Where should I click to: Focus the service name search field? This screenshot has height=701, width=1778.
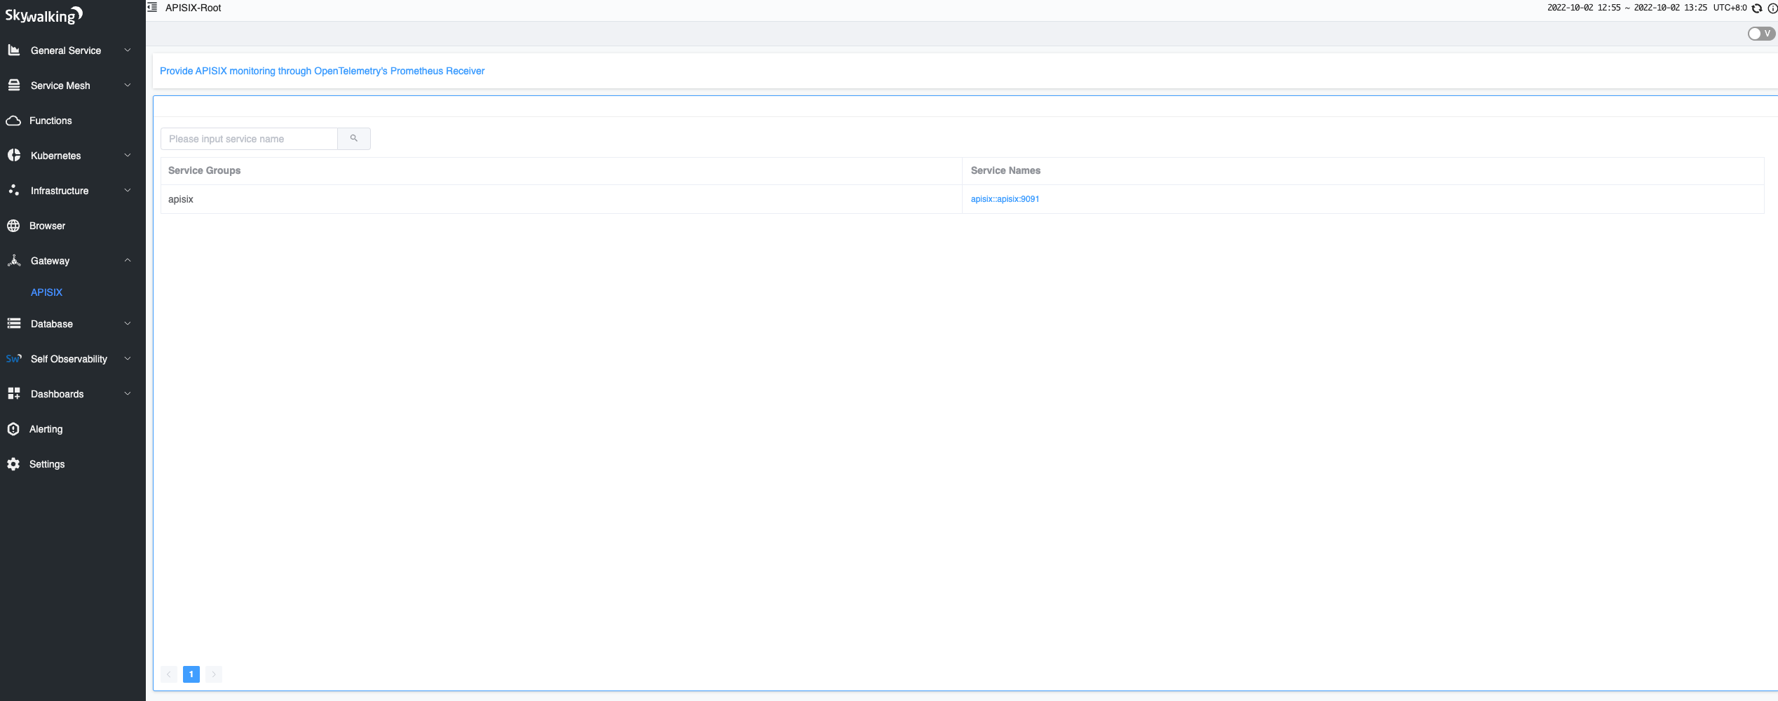250,139
